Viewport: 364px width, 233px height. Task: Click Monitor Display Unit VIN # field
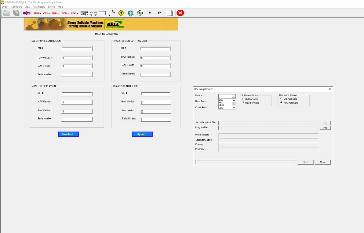coord(77,94)
